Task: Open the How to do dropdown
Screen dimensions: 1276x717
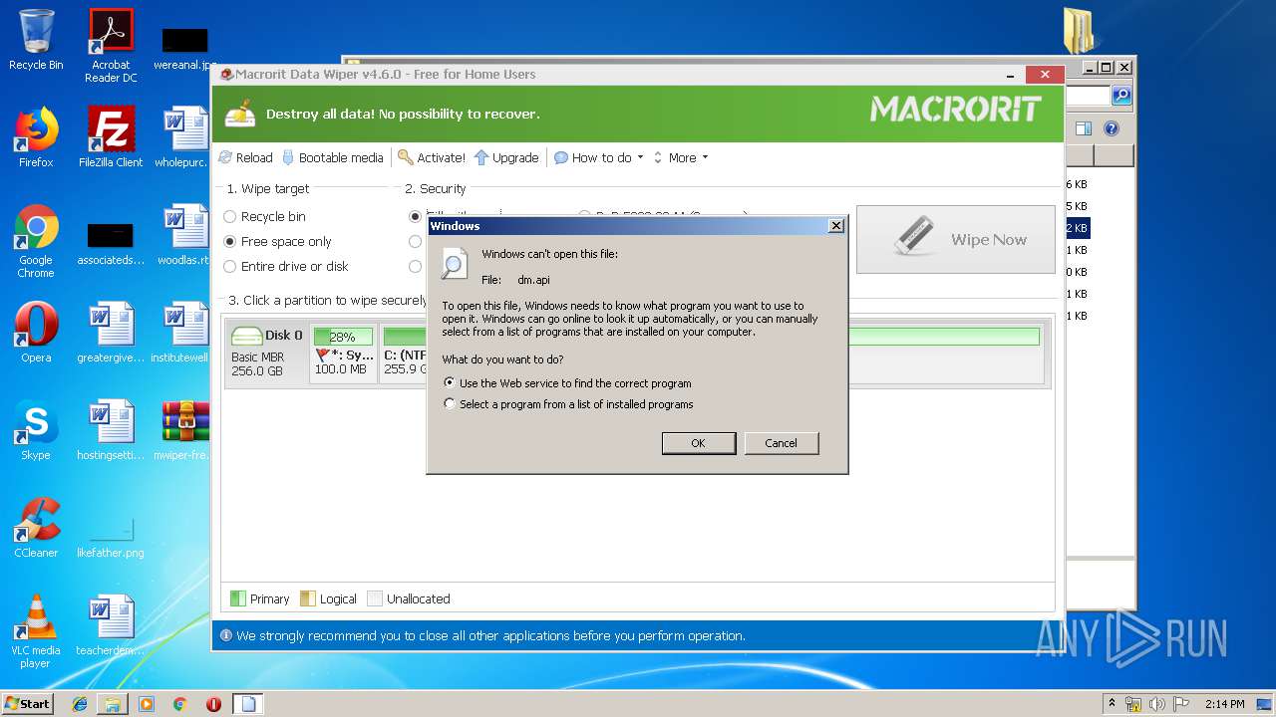Action: coord(599,157)
